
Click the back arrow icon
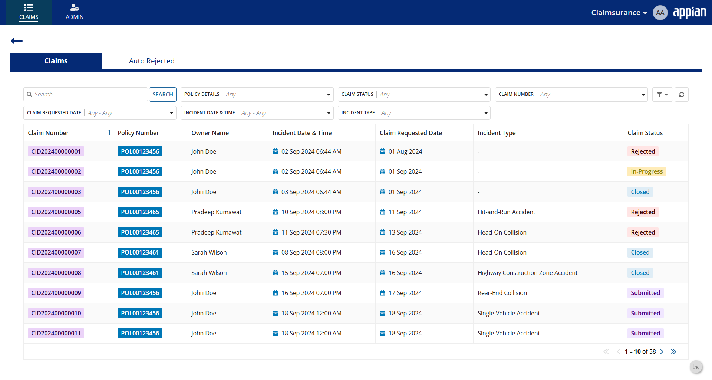click(17, 41)
